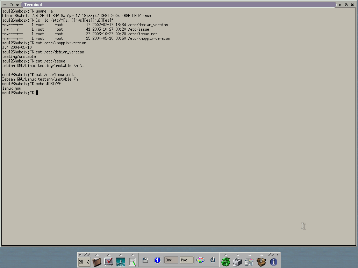The width and height of the screenshot is (358, 268).
Task: Open the green recycle icon
Action: (x=225, y=262)
